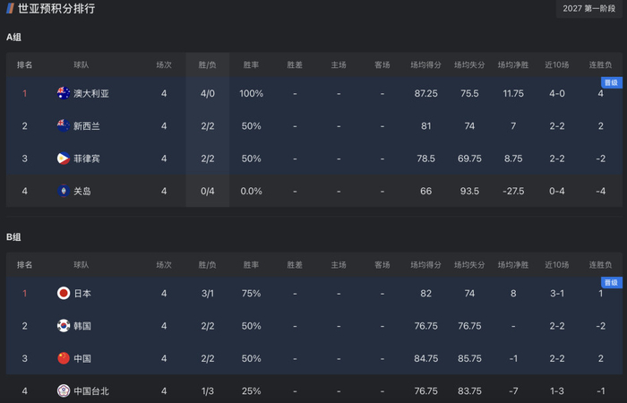
Task: Open the 日本 team link
Action: (82, 294)
